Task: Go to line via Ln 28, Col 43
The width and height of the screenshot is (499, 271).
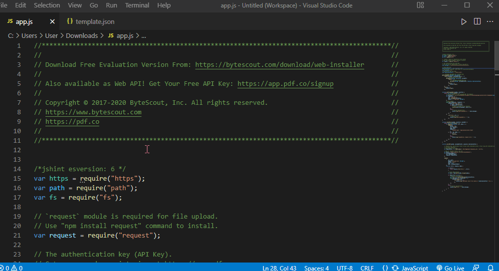Action: [279, 268]
